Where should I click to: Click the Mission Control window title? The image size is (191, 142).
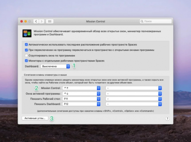95,21
